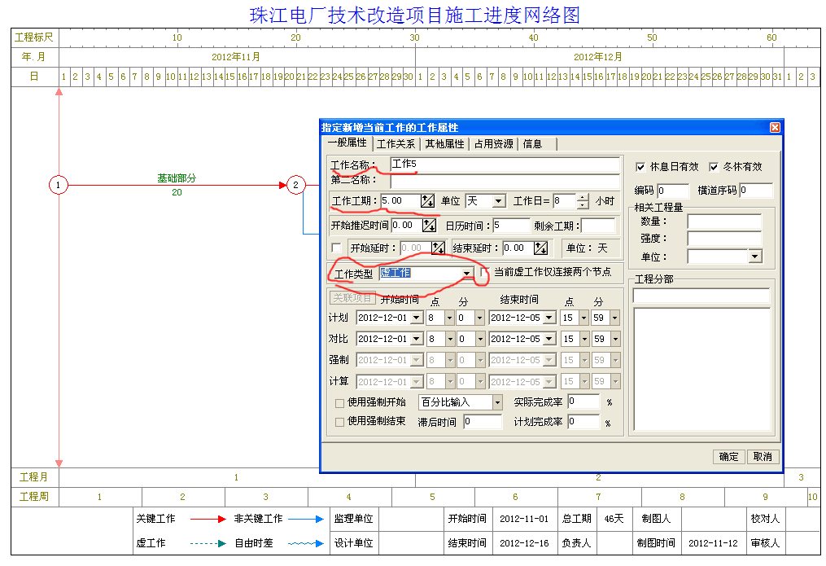Select node 1 circle in network diagram
This screenshot has width=826, height=566.
(x=59, y=185)
